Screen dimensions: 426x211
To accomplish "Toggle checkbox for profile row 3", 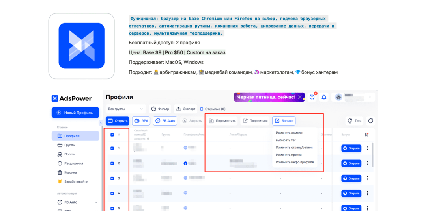I will 112,178.
